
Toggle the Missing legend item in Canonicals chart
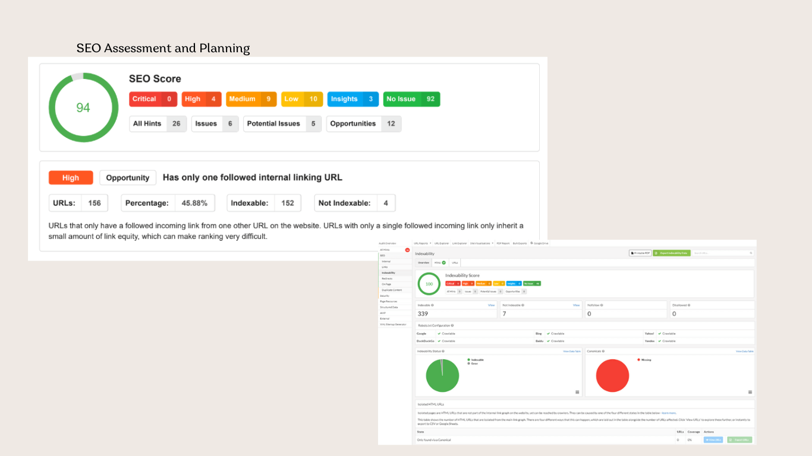pyautogui.click(x=644, y=360)
